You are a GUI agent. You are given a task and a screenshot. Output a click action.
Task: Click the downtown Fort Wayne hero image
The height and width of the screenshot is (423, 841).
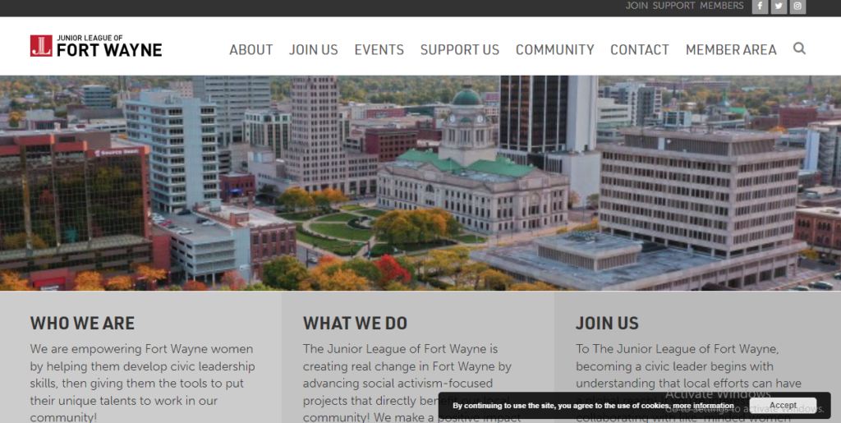click(420, 183)
